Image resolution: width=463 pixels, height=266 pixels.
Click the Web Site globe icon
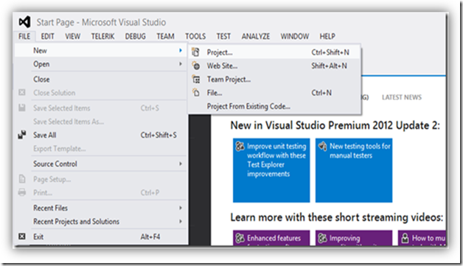[196, 66]
